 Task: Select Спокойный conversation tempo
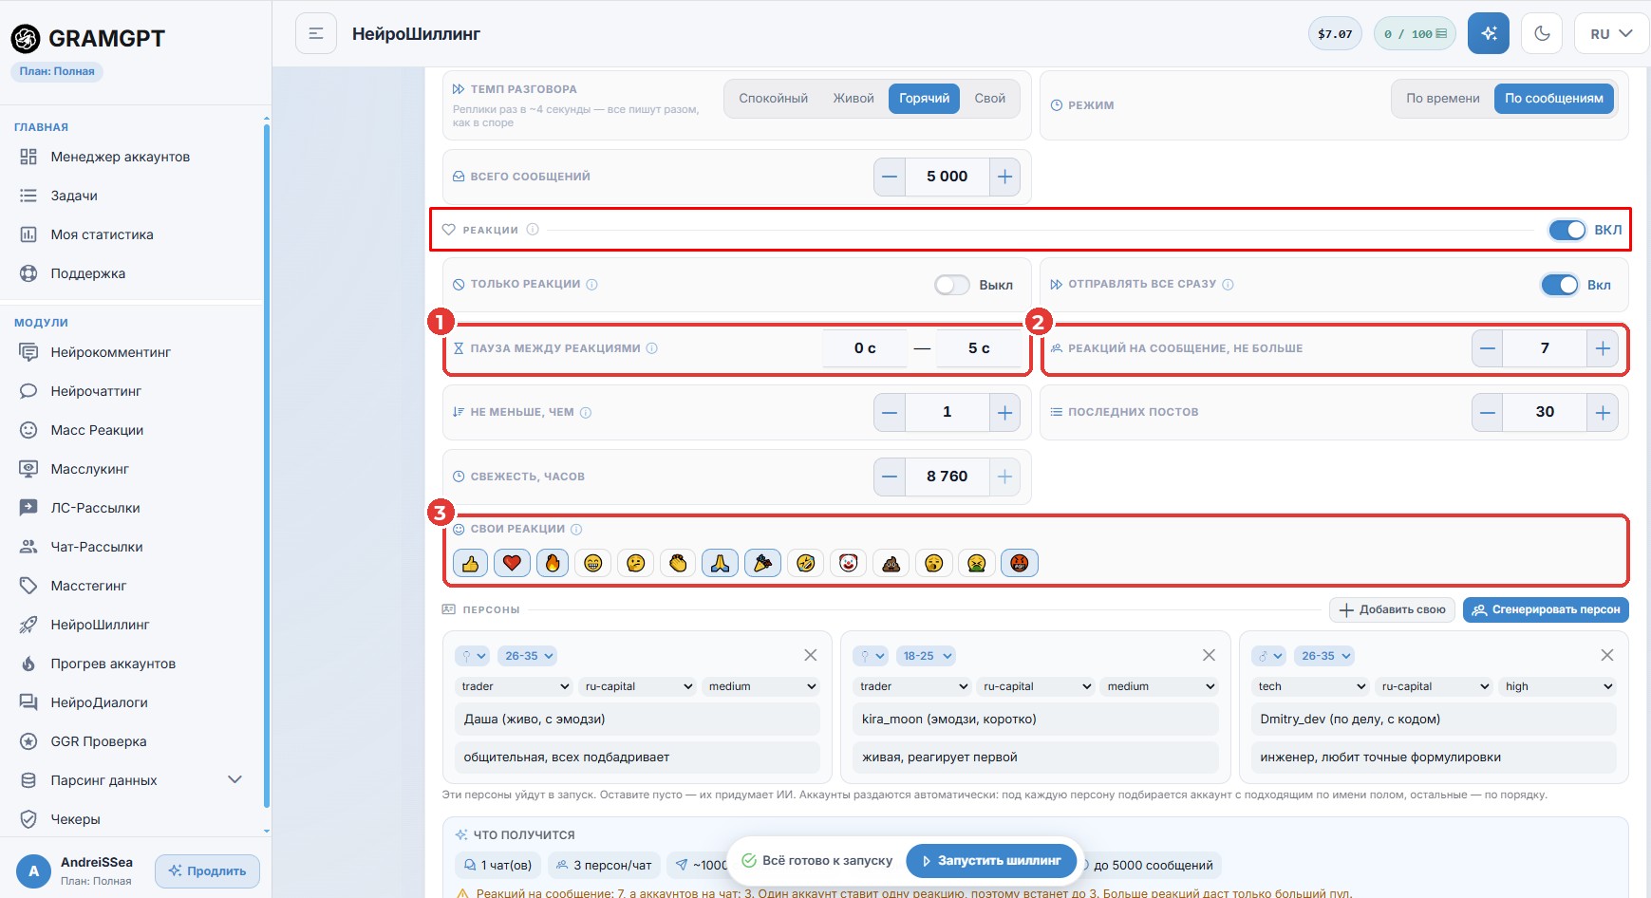(773, 99)
